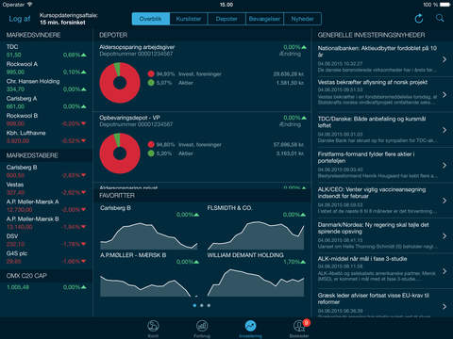
Task: Expand Vestas bekræfter news chevron
Action: pyautogui.click(x=445, y=94)
